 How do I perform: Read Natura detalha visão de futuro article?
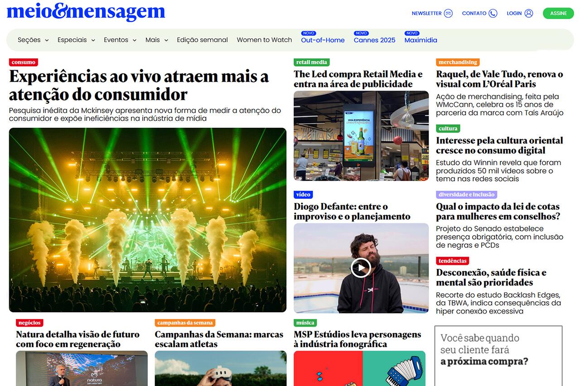click(78, 339)
